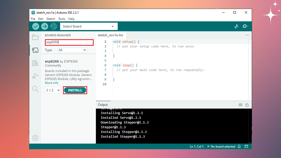Open the 3.1.2 version dropdown
The height and width of the screenshot is (158, 281).
53,90
